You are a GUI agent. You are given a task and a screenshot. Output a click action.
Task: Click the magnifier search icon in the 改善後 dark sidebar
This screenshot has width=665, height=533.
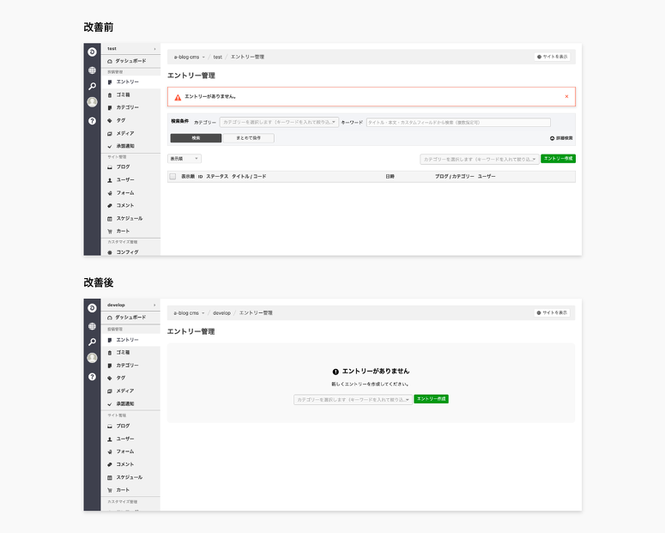tap(92, 342)
